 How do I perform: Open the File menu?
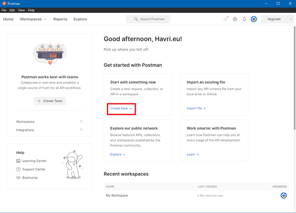click(x=4, y=10)
